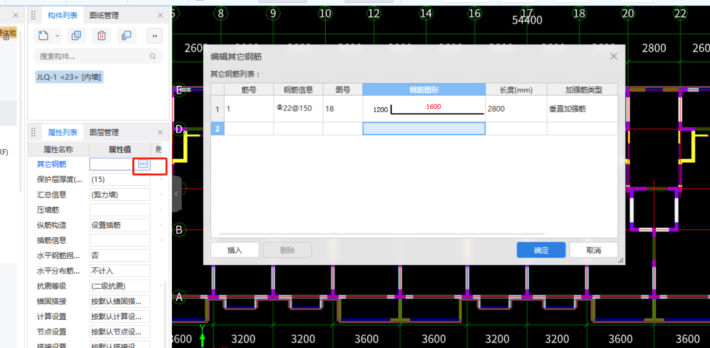Click the 钢筋图形 column header
Image resolution: width=710 pixels, height=348 pixels.
coord(424,90)
